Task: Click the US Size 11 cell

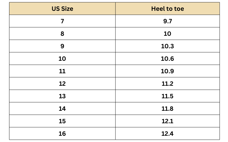Action: point(62,71)
